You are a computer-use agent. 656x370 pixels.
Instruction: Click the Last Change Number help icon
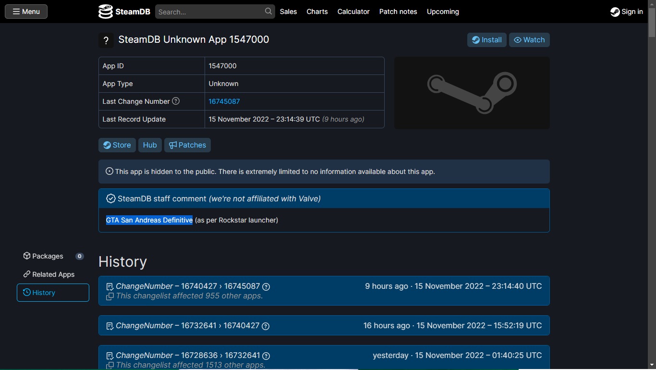pos(176,101)
